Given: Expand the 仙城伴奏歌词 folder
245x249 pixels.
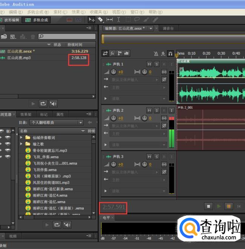Looking at the screenshot, I should 21,137.
